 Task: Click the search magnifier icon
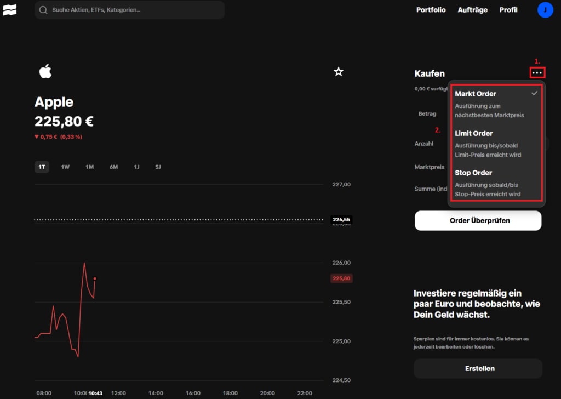[x=43, y=9]
